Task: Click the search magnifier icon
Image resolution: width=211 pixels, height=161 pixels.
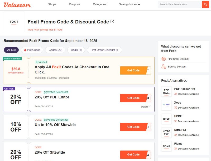Action: [x=205, y=4]
